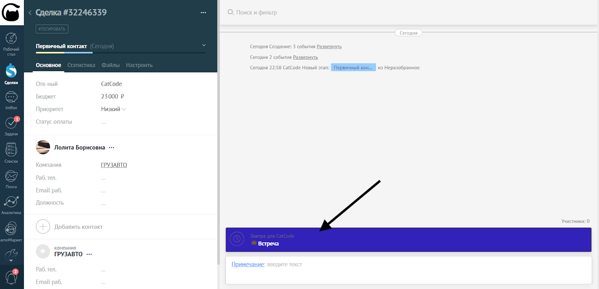
Task: Click Добавить контакт plus button
Action: 43,227
